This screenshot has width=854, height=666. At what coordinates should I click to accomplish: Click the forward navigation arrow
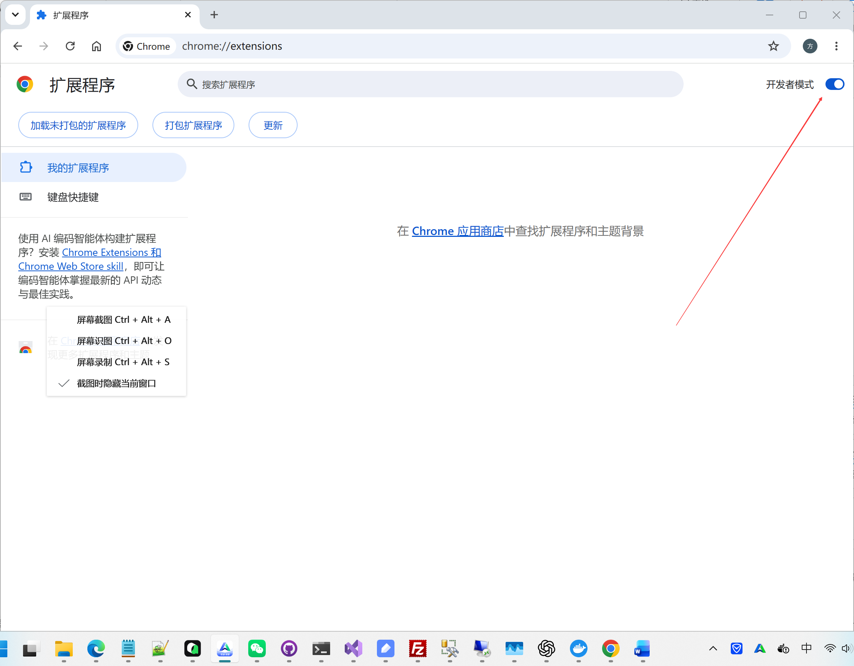(44, 46)
